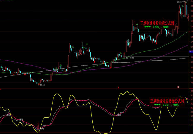The width and height of the screenshot is (193, 134).
Task: Click the highlighted current price tag on right axis
Action: 190,52
